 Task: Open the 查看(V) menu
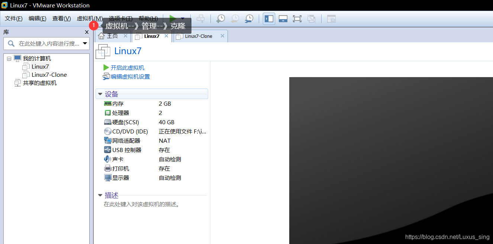[x=62, y=19]
